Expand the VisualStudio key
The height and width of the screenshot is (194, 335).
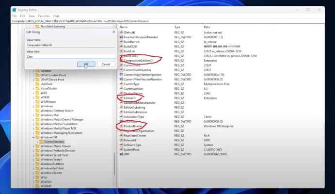pyautogui.click(x=33, y=88)
